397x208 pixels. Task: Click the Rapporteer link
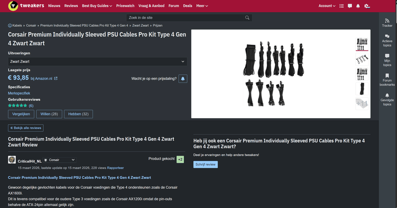[116, 168]
